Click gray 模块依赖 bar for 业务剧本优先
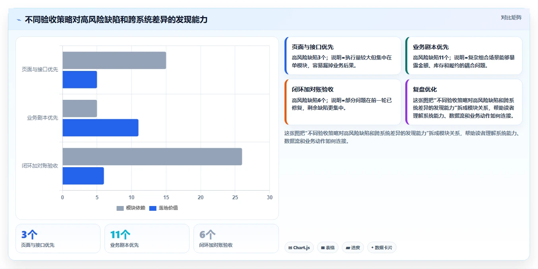 pyautogui.click(x=79, y=109)
